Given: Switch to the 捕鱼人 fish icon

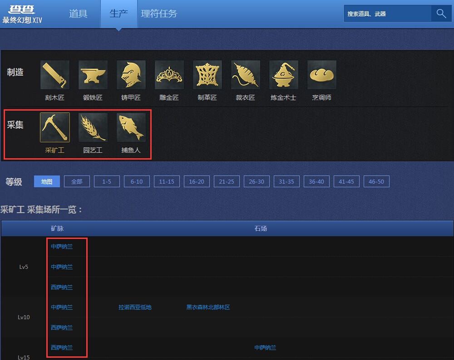Looking at the screenshot, I should (131, 127).
